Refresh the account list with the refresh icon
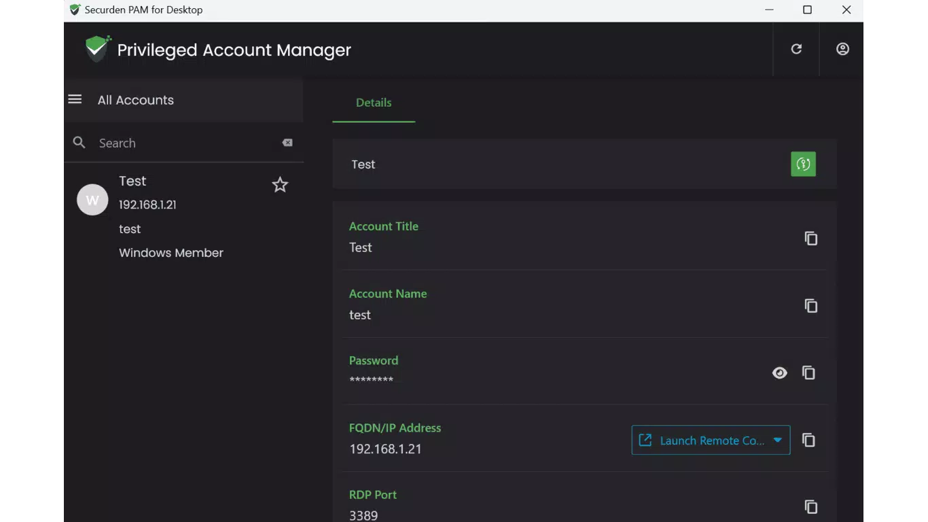928x522 pixels. tap(796, 49)
